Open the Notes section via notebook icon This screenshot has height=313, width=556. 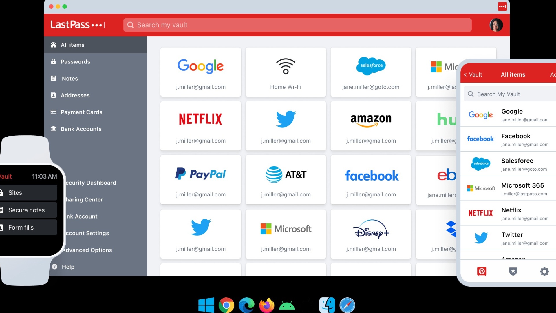[x=53, y=78]
